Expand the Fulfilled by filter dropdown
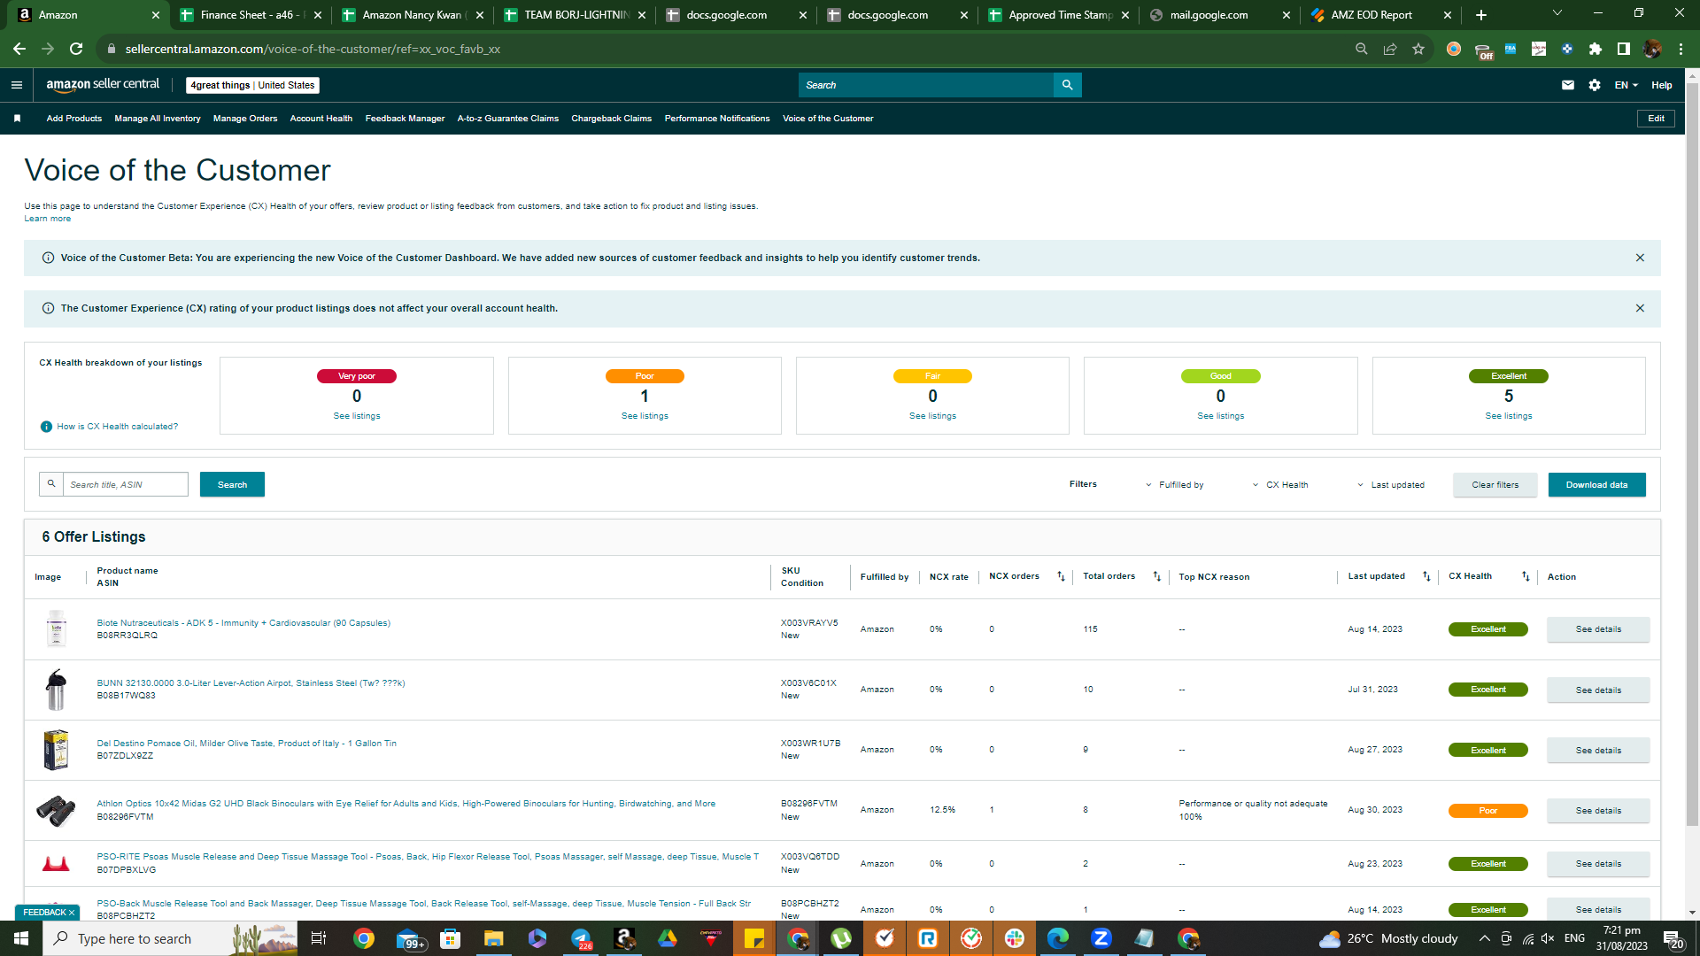Screen dimensions: 1700x956 (1174, 485)
